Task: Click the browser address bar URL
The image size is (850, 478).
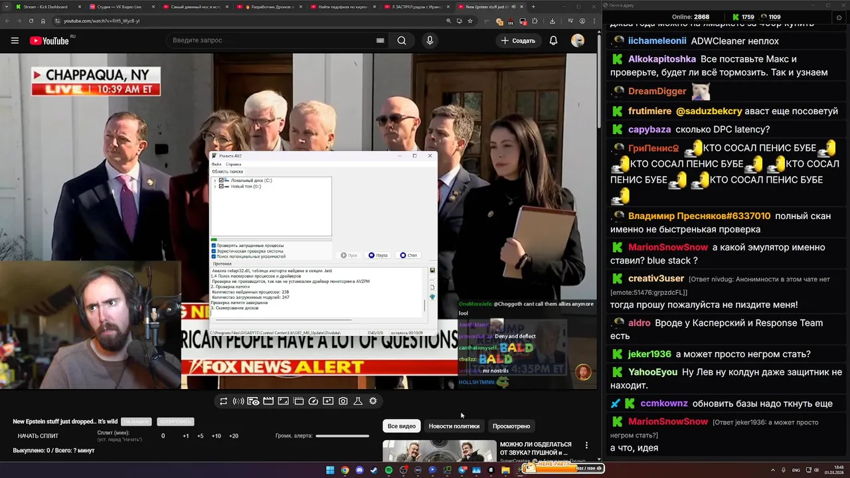Action: click(x=102, y=21)
